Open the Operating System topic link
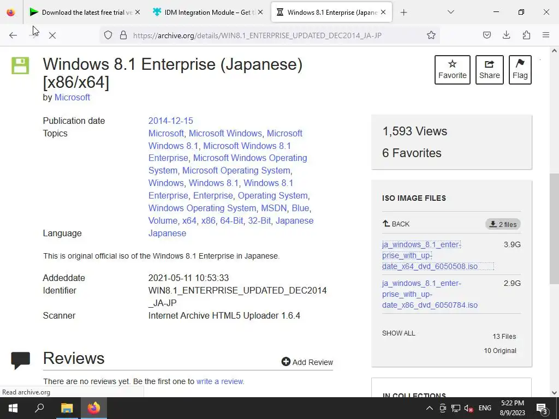 pyautogui.click(x=272, y=196)
